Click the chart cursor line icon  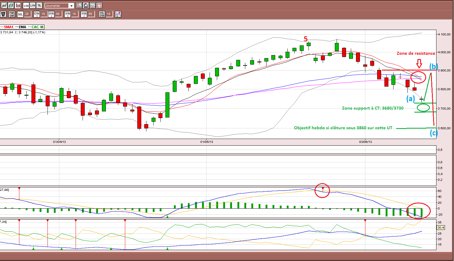[79, 5]
